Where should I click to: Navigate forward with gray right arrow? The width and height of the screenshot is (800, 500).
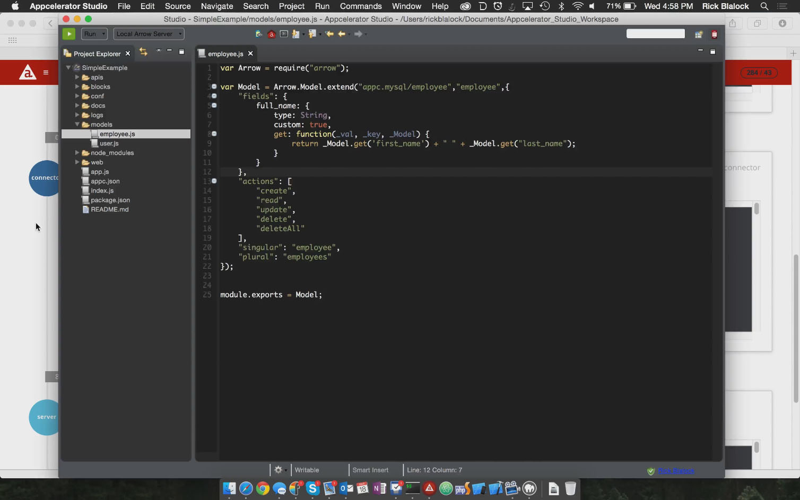tap(358, 34)
